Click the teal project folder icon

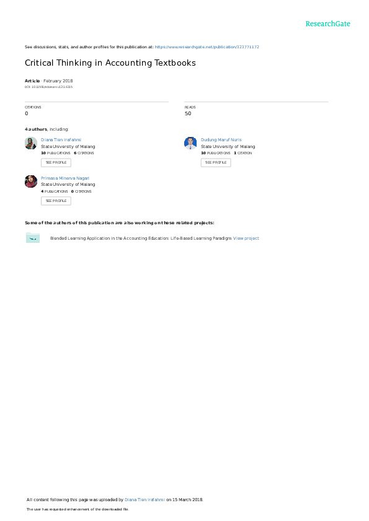pyautogui.click(x=33, y=237)
